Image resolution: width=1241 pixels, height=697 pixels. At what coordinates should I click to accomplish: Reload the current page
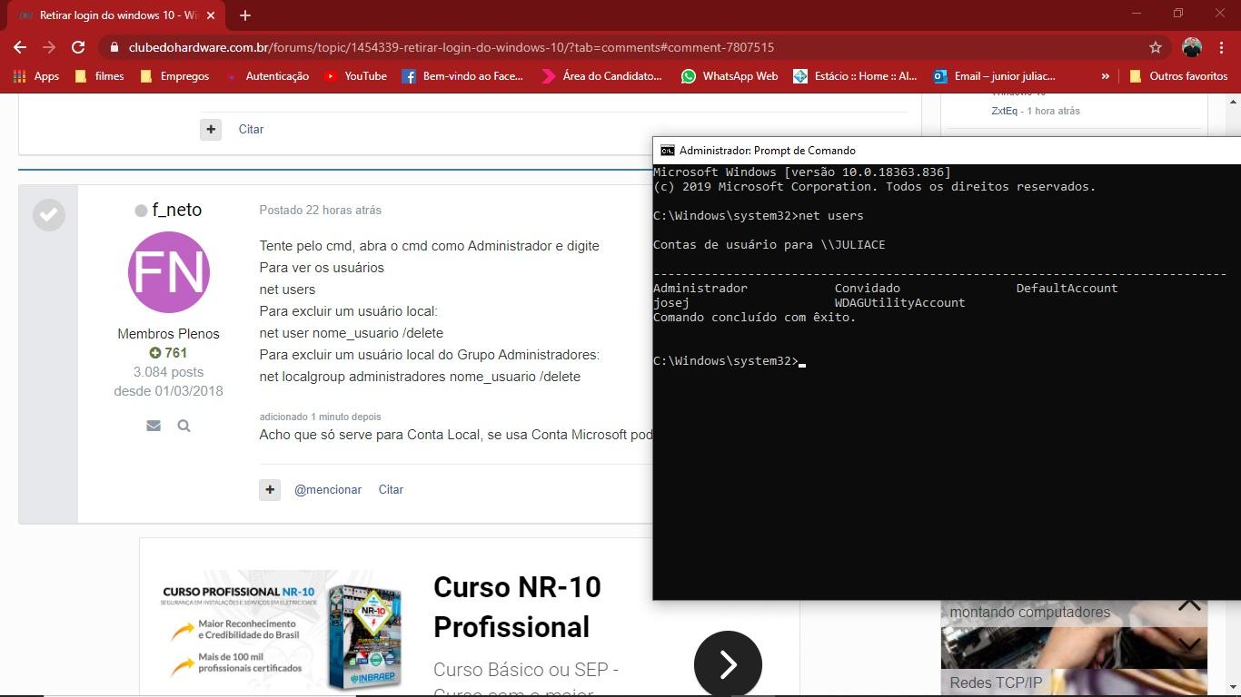pos(78,47)
